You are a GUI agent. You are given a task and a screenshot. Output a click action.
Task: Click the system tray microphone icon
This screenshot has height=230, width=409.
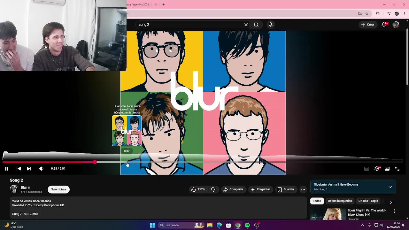pos(369,225)
